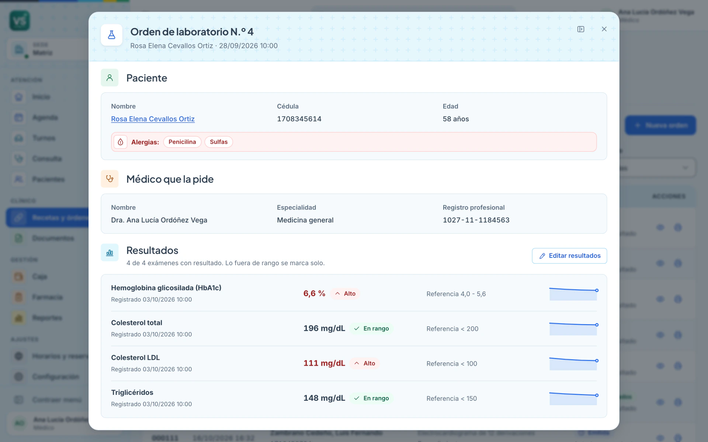Click the Alto badge for HbA1c
Screen dimensions: 708x442
coord(345,294)
